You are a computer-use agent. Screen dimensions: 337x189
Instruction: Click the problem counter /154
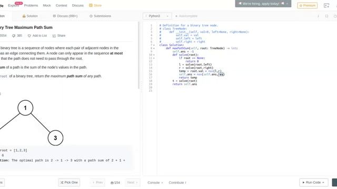[x=115, y=183]
